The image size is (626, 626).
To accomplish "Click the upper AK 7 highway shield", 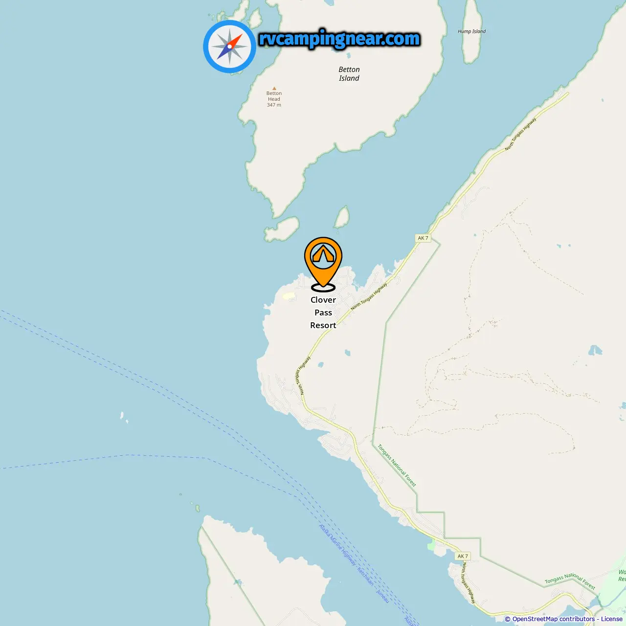I will coord(423,238).
